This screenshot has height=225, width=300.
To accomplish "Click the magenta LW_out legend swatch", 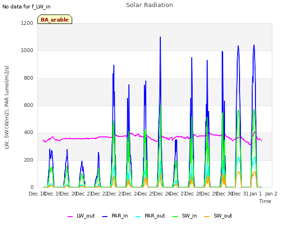I will click(70, 217).
